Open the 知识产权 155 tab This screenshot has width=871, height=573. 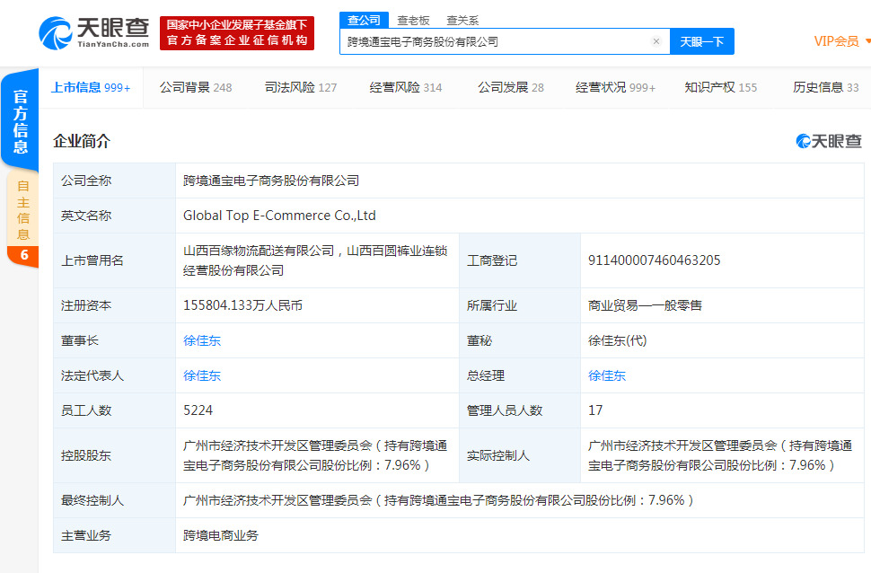720,87
